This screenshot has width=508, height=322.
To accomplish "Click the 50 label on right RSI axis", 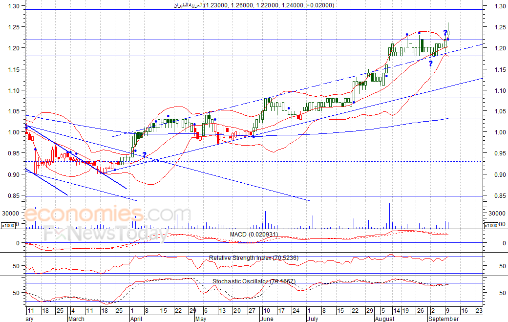I will [x=502, y=266].
